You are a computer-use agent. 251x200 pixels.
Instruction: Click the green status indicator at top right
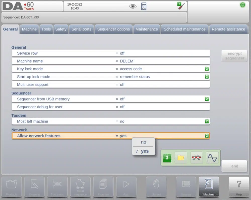(x=242, y=5)
